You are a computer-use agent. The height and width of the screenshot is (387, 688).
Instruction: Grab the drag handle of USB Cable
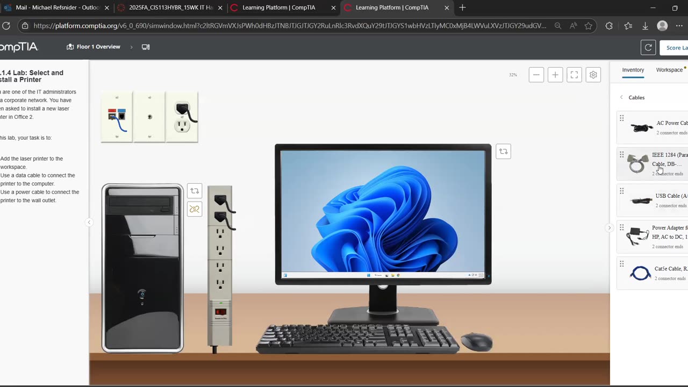coord(621,191)
